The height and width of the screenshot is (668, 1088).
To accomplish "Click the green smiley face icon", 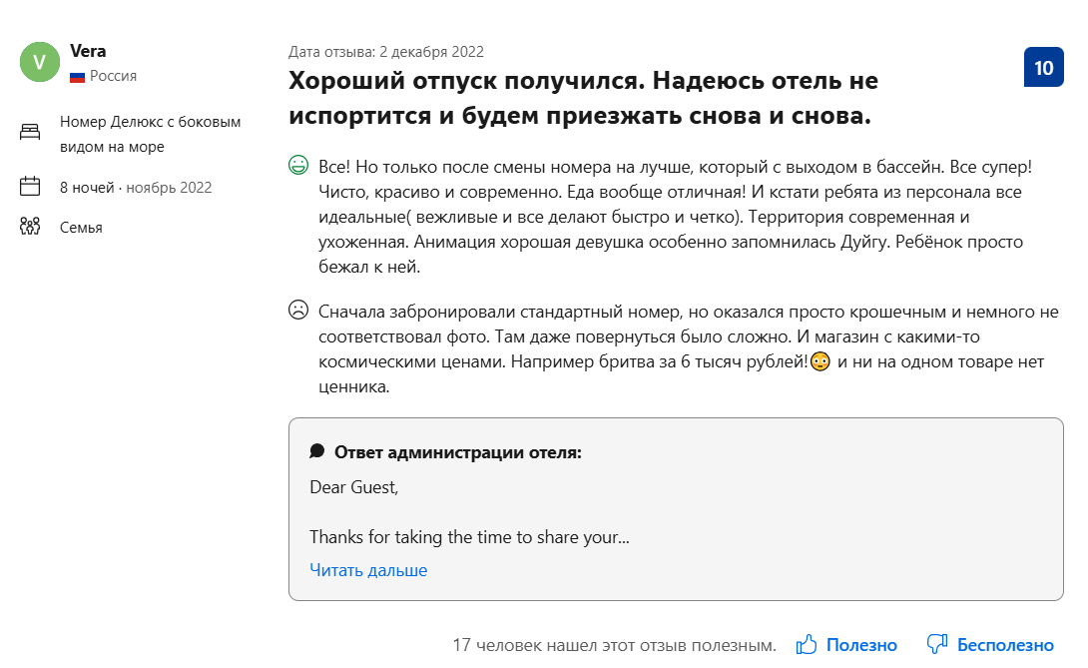I will click(298, 166).
